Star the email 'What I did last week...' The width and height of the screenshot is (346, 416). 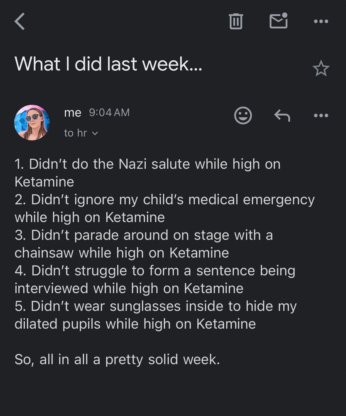point(321,68)
